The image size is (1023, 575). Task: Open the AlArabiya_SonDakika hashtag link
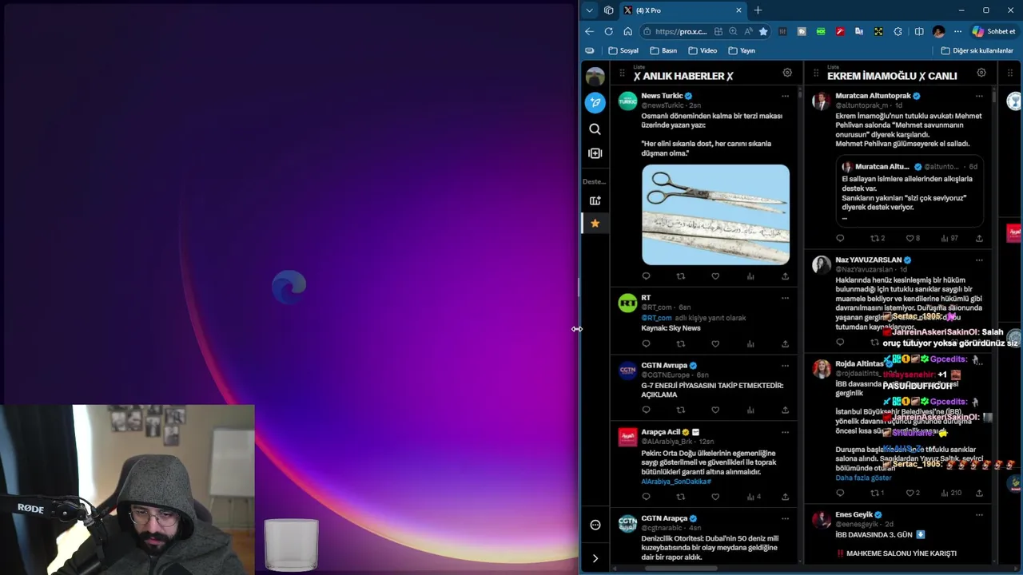click(676, 482)
